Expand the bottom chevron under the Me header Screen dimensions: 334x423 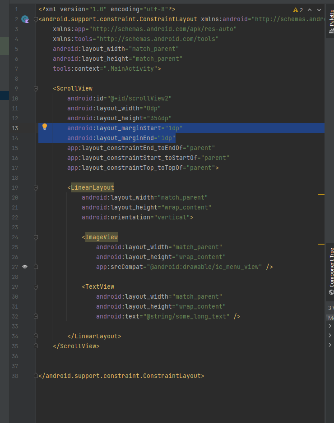(330, 345)
